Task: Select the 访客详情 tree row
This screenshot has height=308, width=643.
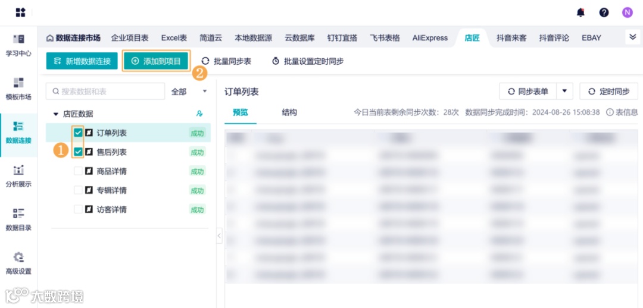Action: [x=128, y=209]
